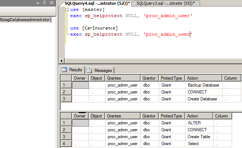Click select-all corner of first results grid

[x=66, y=78]
